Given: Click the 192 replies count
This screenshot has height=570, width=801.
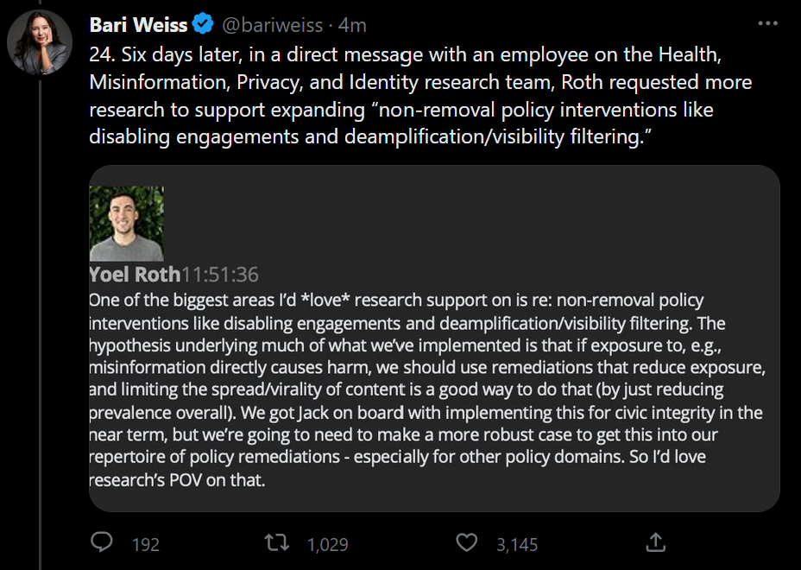Looking at the screenshot, I should [146, 544].
